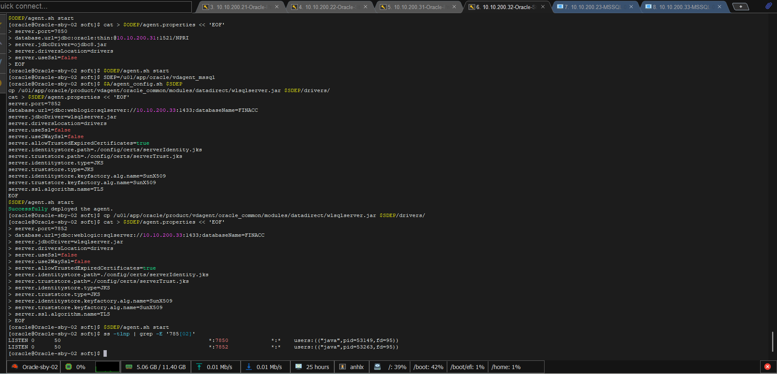Click hostname Oracle-sby-02 in status bar
Screen dimensions: 777x374
(x=40, y=367)
